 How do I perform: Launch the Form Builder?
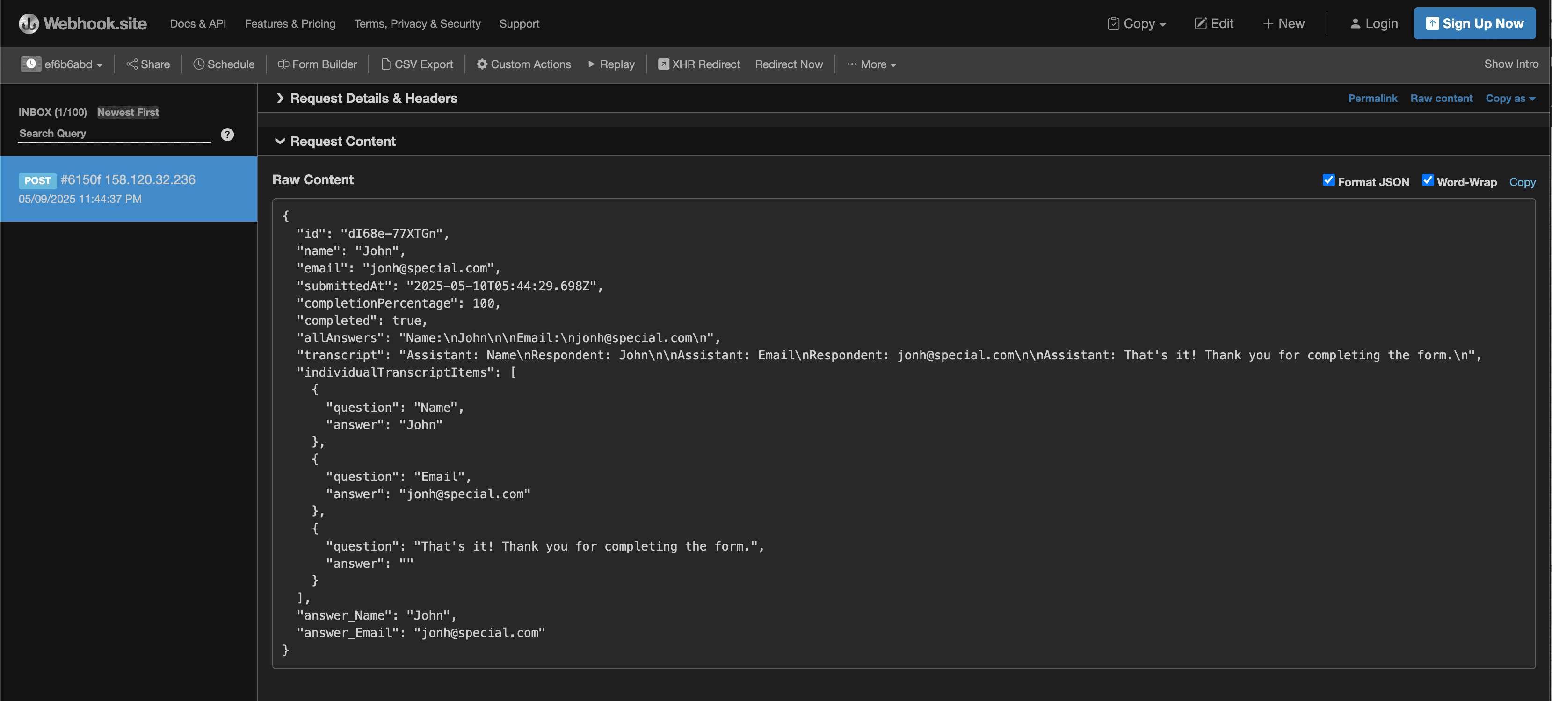[x=318, y=64]
